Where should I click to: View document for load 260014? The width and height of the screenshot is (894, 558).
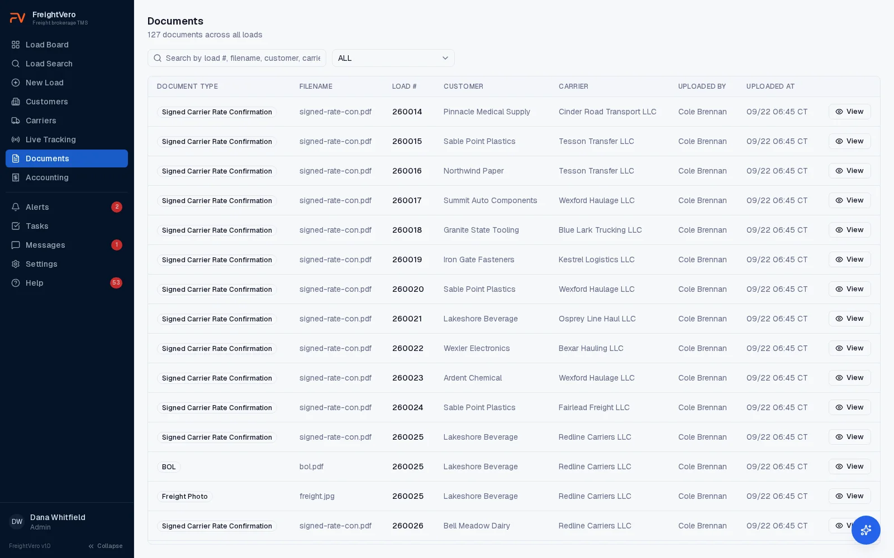[849, 112]
